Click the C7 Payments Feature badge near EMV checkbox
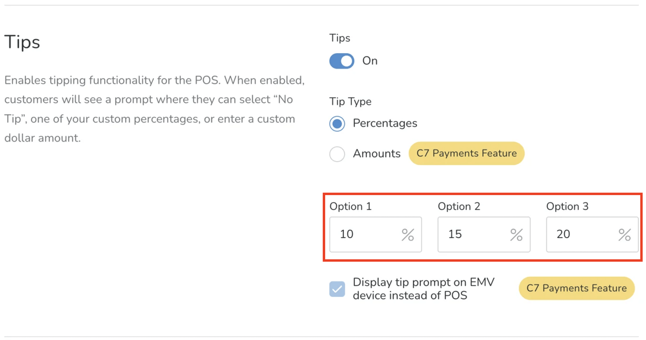 tap(576, 288)
